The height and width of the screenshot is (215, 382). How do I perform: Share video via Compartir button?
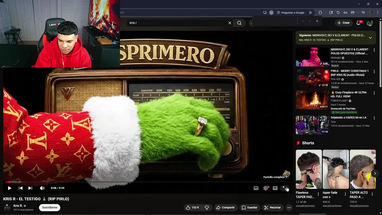(x=225, y=208)
